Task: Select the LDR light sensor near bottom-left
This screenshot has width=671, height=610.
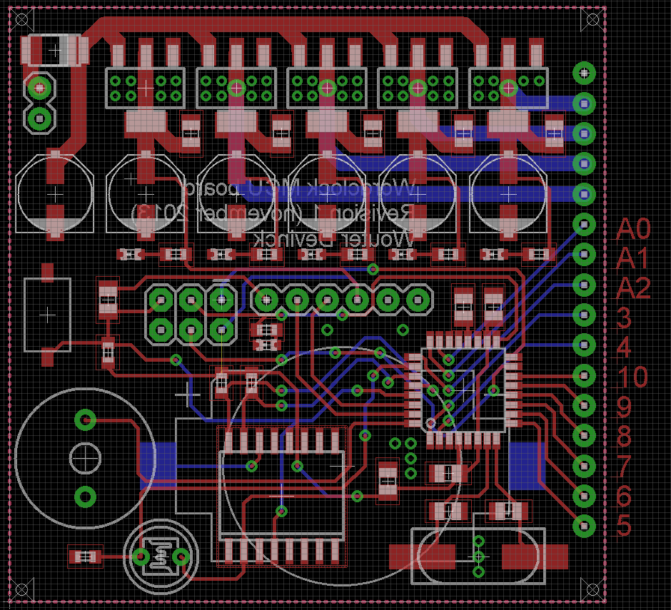Action: [161, 556]
